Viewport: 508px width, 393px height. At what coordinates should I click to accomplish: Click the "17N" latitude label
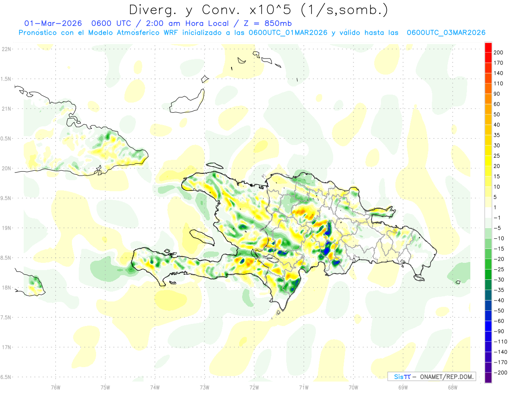tap(6, 347)
